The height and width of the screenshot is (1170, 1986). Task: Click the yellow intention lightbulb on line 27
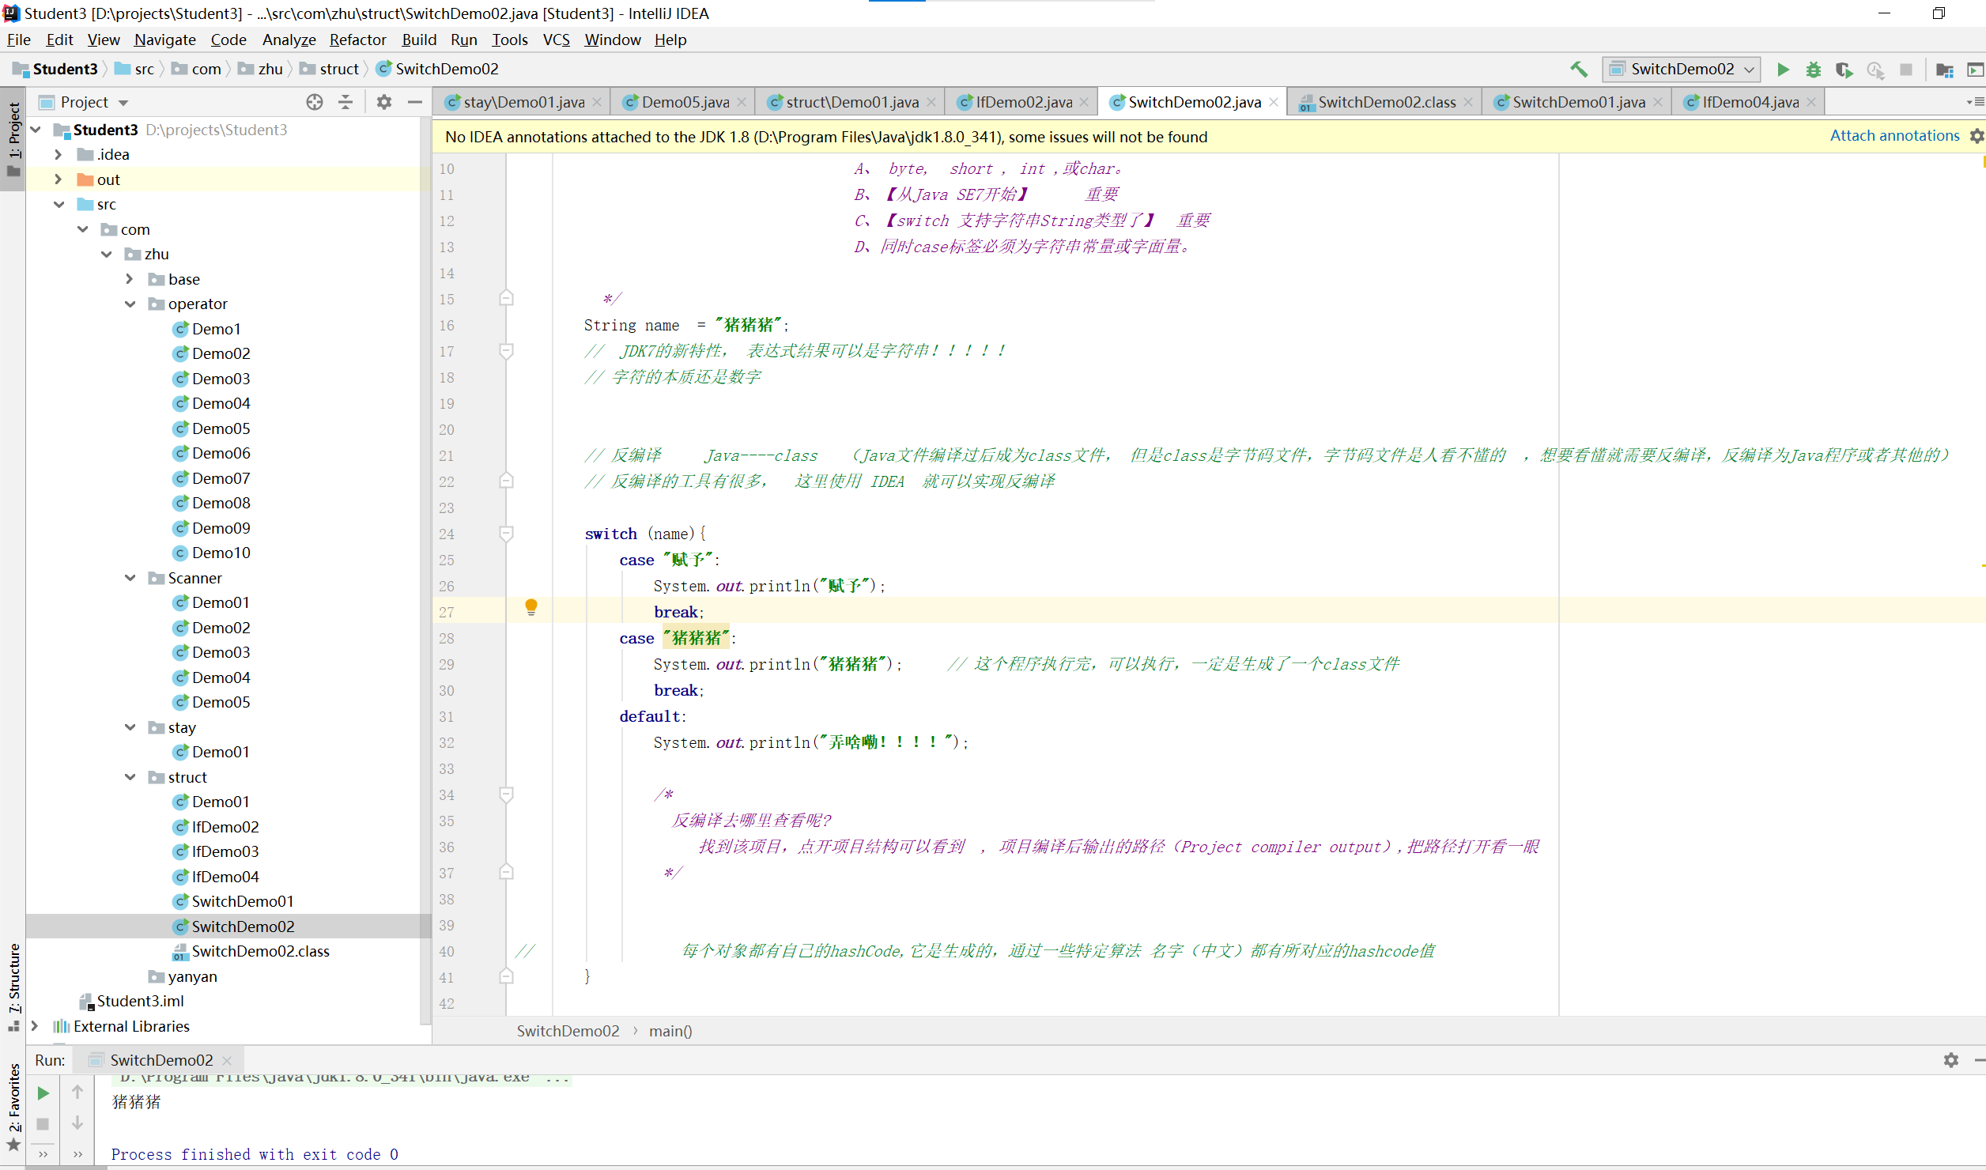point(531,606)
